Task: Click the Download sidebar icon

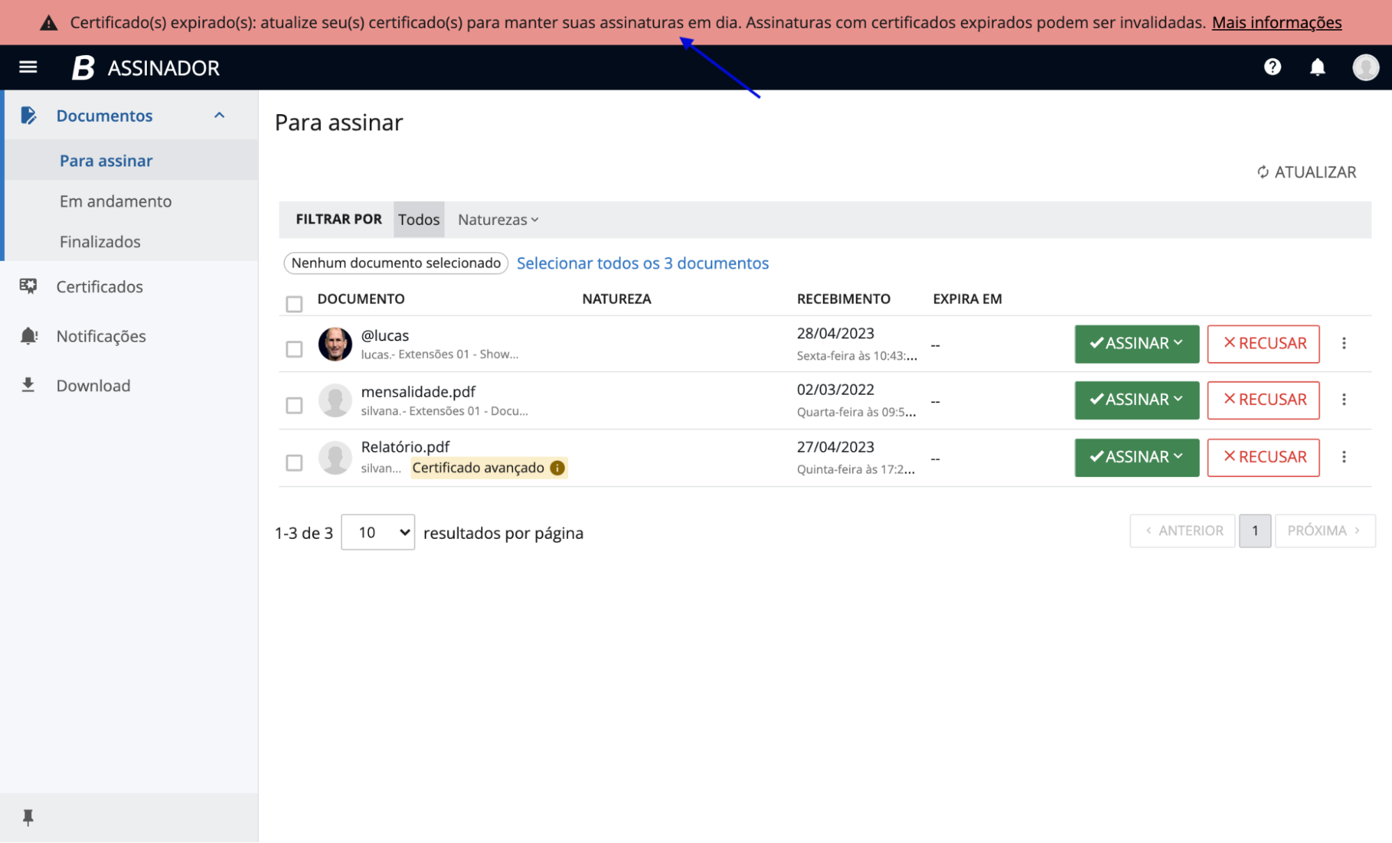Action: click(x=27, y=385)
